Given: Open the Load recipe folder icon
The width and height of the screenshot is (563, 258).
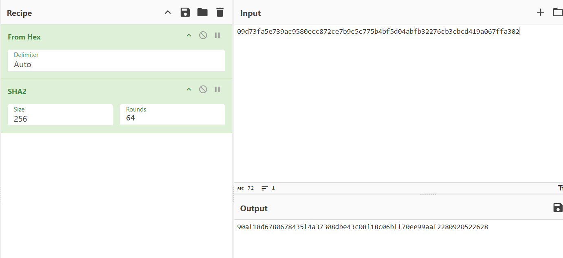Looking at the screenshot, I should point(202,13).
